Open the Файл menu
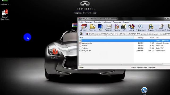Viewport: 170px width, 95px height. [x=81, y=22]
